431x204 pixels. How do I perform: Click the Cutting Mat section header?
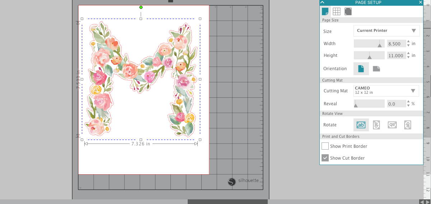pyautogui.click(x=371, y=80)
